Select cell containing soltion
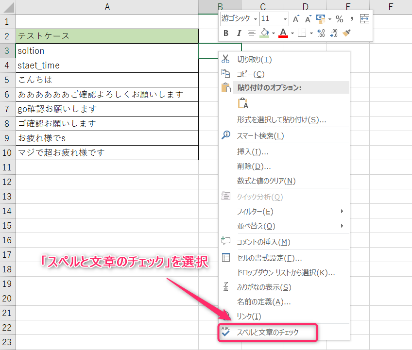Screen dimensions: 412x350 pos(107,50)
